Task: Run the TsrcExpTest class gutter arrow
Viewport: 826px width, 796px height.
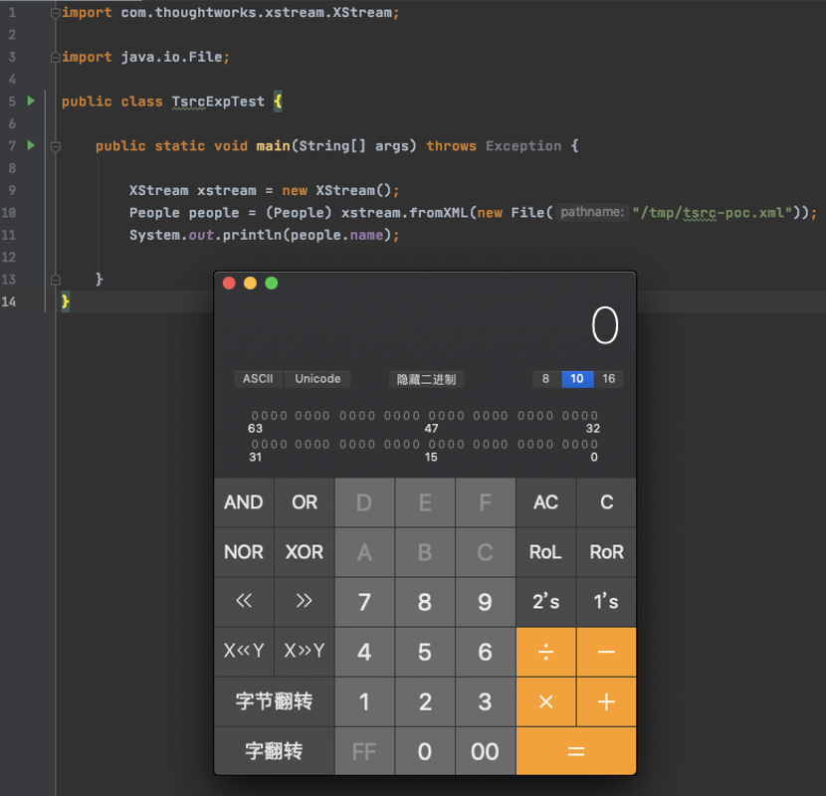Action: point(31,100)
